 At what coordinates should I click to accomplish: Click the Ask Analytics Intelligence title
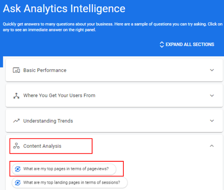point(64,9)
